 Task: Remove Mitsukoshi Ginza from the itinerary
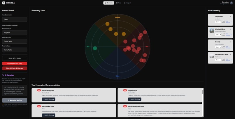[x=231, y=29]
